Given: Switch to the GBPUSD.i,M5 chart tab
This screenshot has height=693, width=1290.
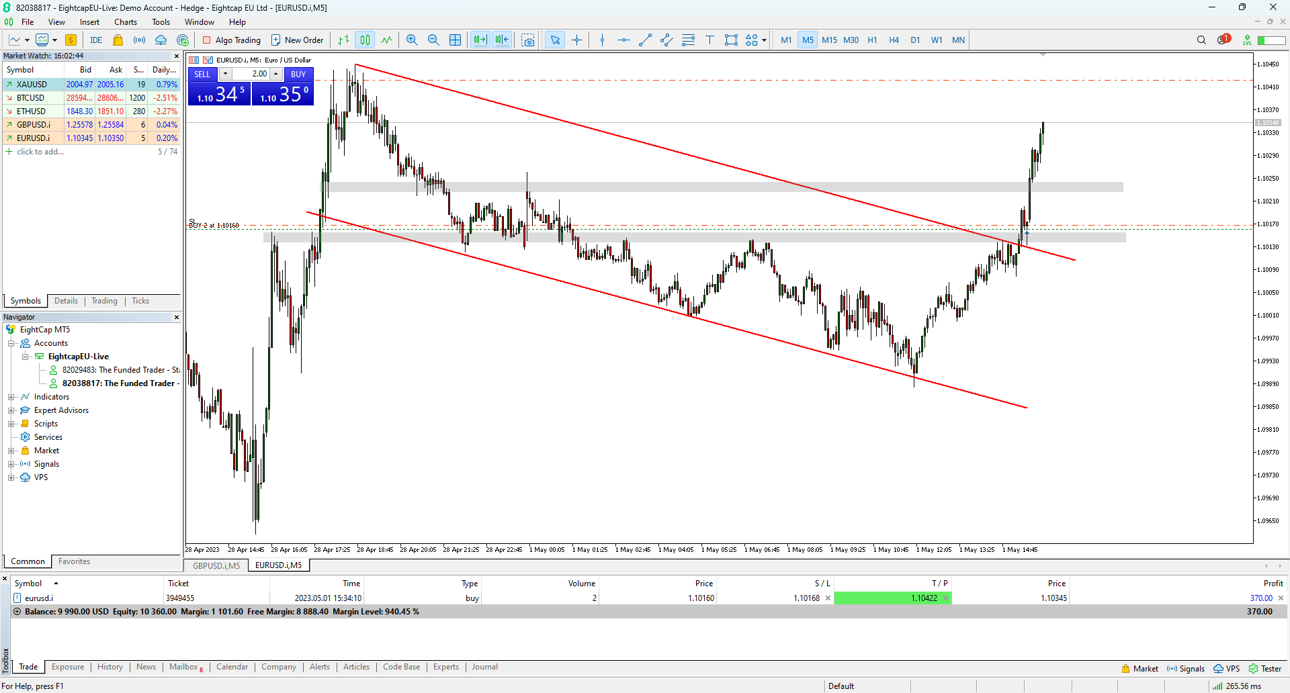Looking at the screenshot, I should [216, 565].
